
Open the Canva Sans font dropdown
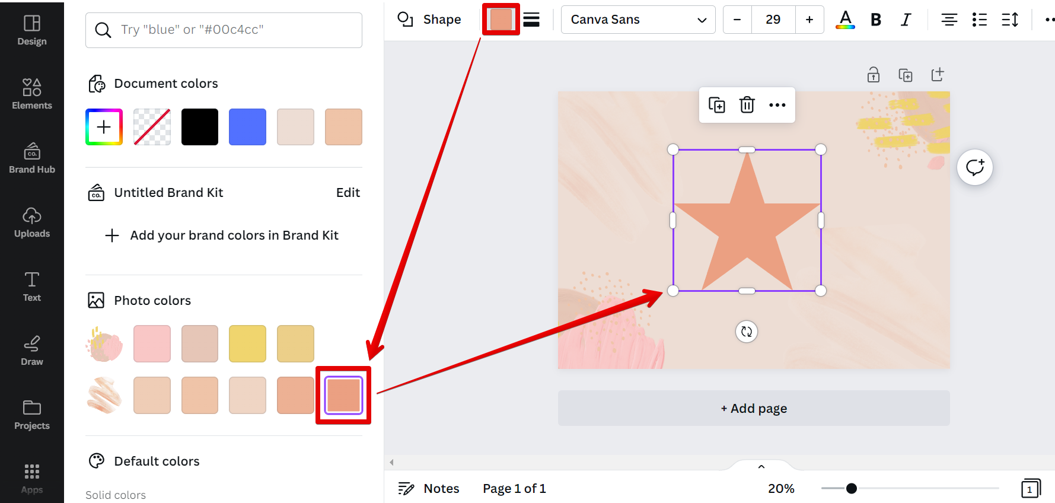(x=638, y=20)
